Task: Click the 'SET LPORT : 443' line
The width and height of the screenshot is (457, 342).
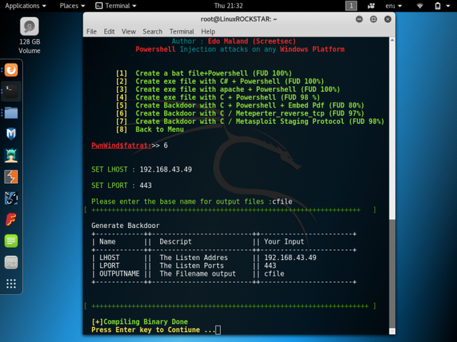Action: (x=121, y=185)
